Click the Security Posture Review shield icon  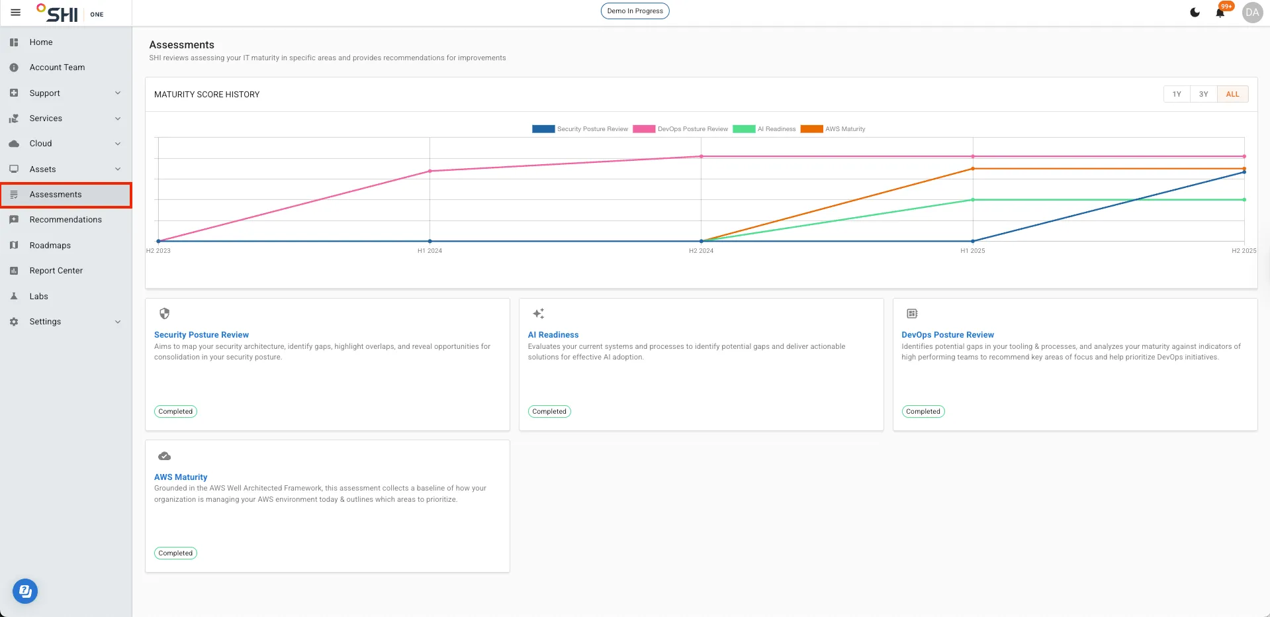click(165, 314)
